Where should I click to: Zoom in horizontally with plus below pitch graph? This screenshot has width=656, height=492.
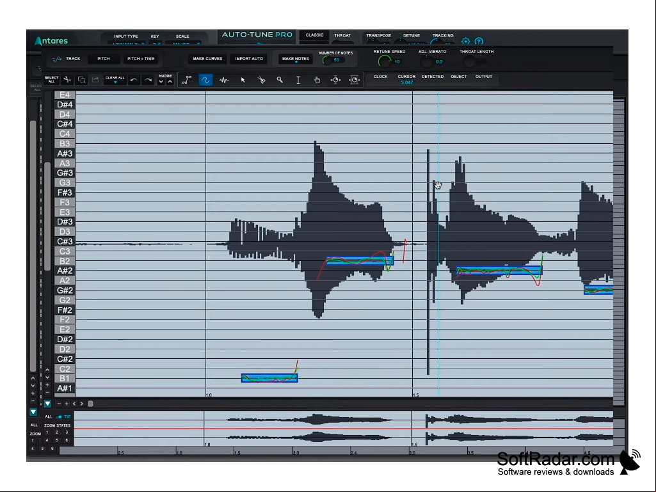point(67,404)
